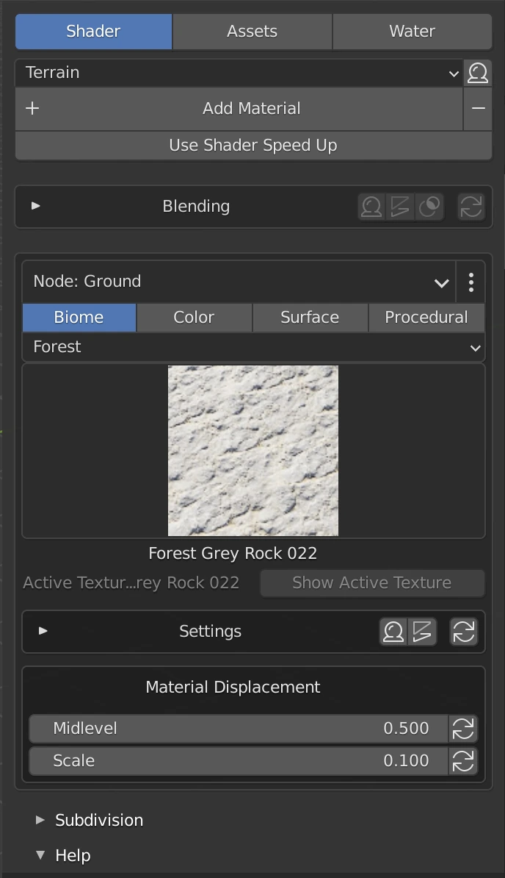Click the refresh icon next to the Scale field
Image resolution: width=505 pixels, height=878 pixels.
pyautogui.click(x=463, y=760)
